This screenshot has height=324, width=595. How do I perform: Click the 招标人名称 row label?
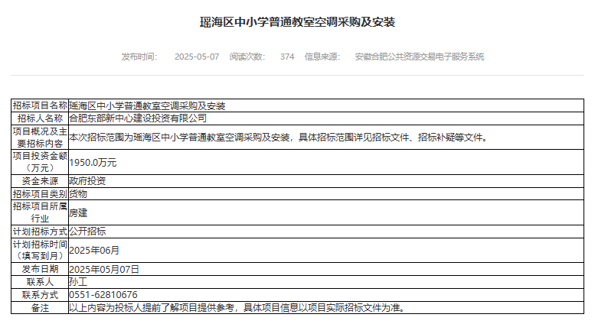pyautogui.click(x=40, y=118)
